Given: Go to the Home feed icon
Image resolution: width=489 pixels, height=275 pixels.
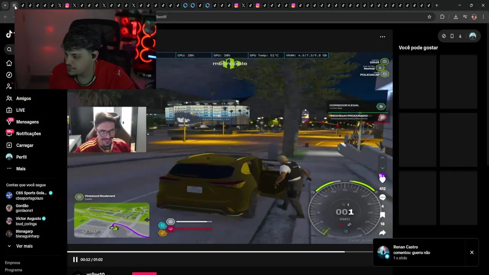Looking at the screenshot, I should click(x=9, y=63).
